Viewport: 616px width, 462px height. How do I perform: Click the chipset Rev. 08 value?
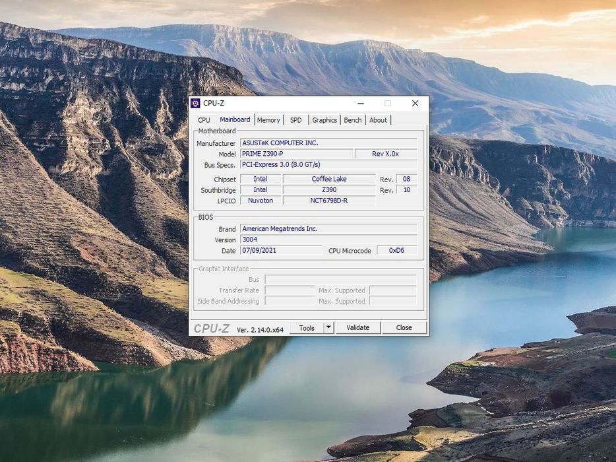click(407, 179)
